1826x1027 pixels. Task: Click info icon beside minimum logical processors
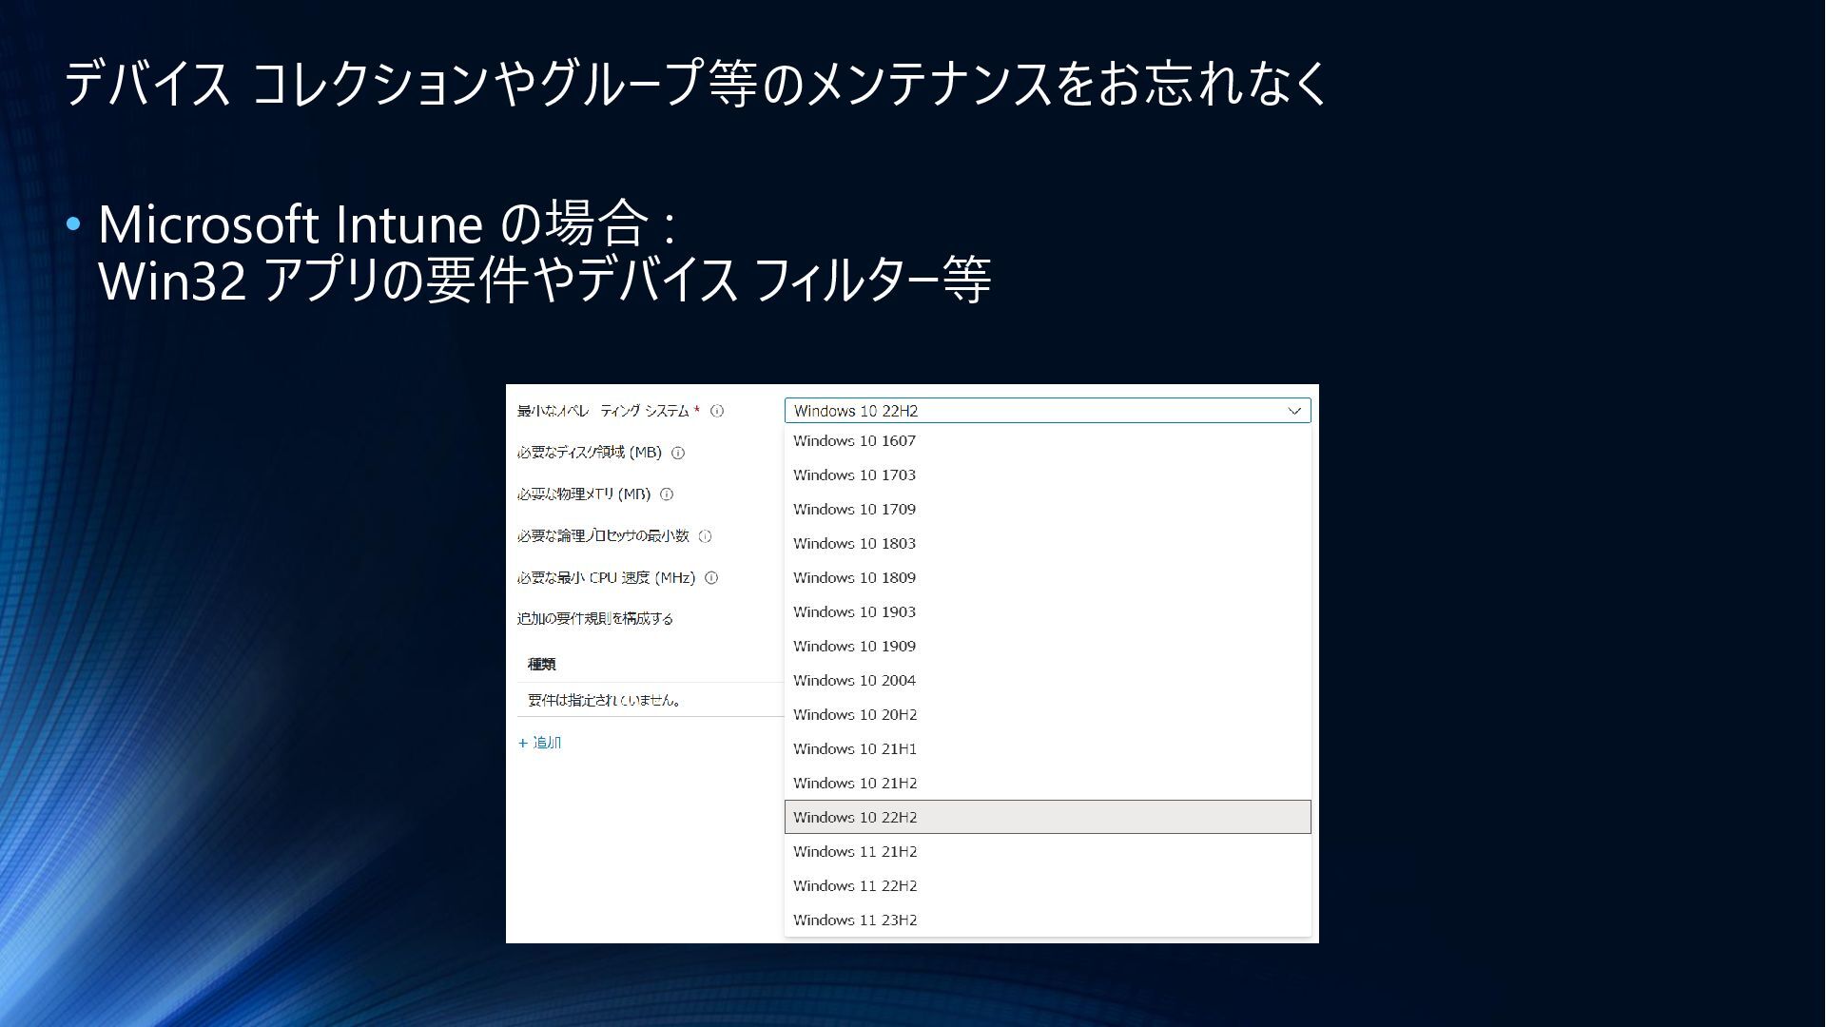pyautogui.click(x=705, y=536)
